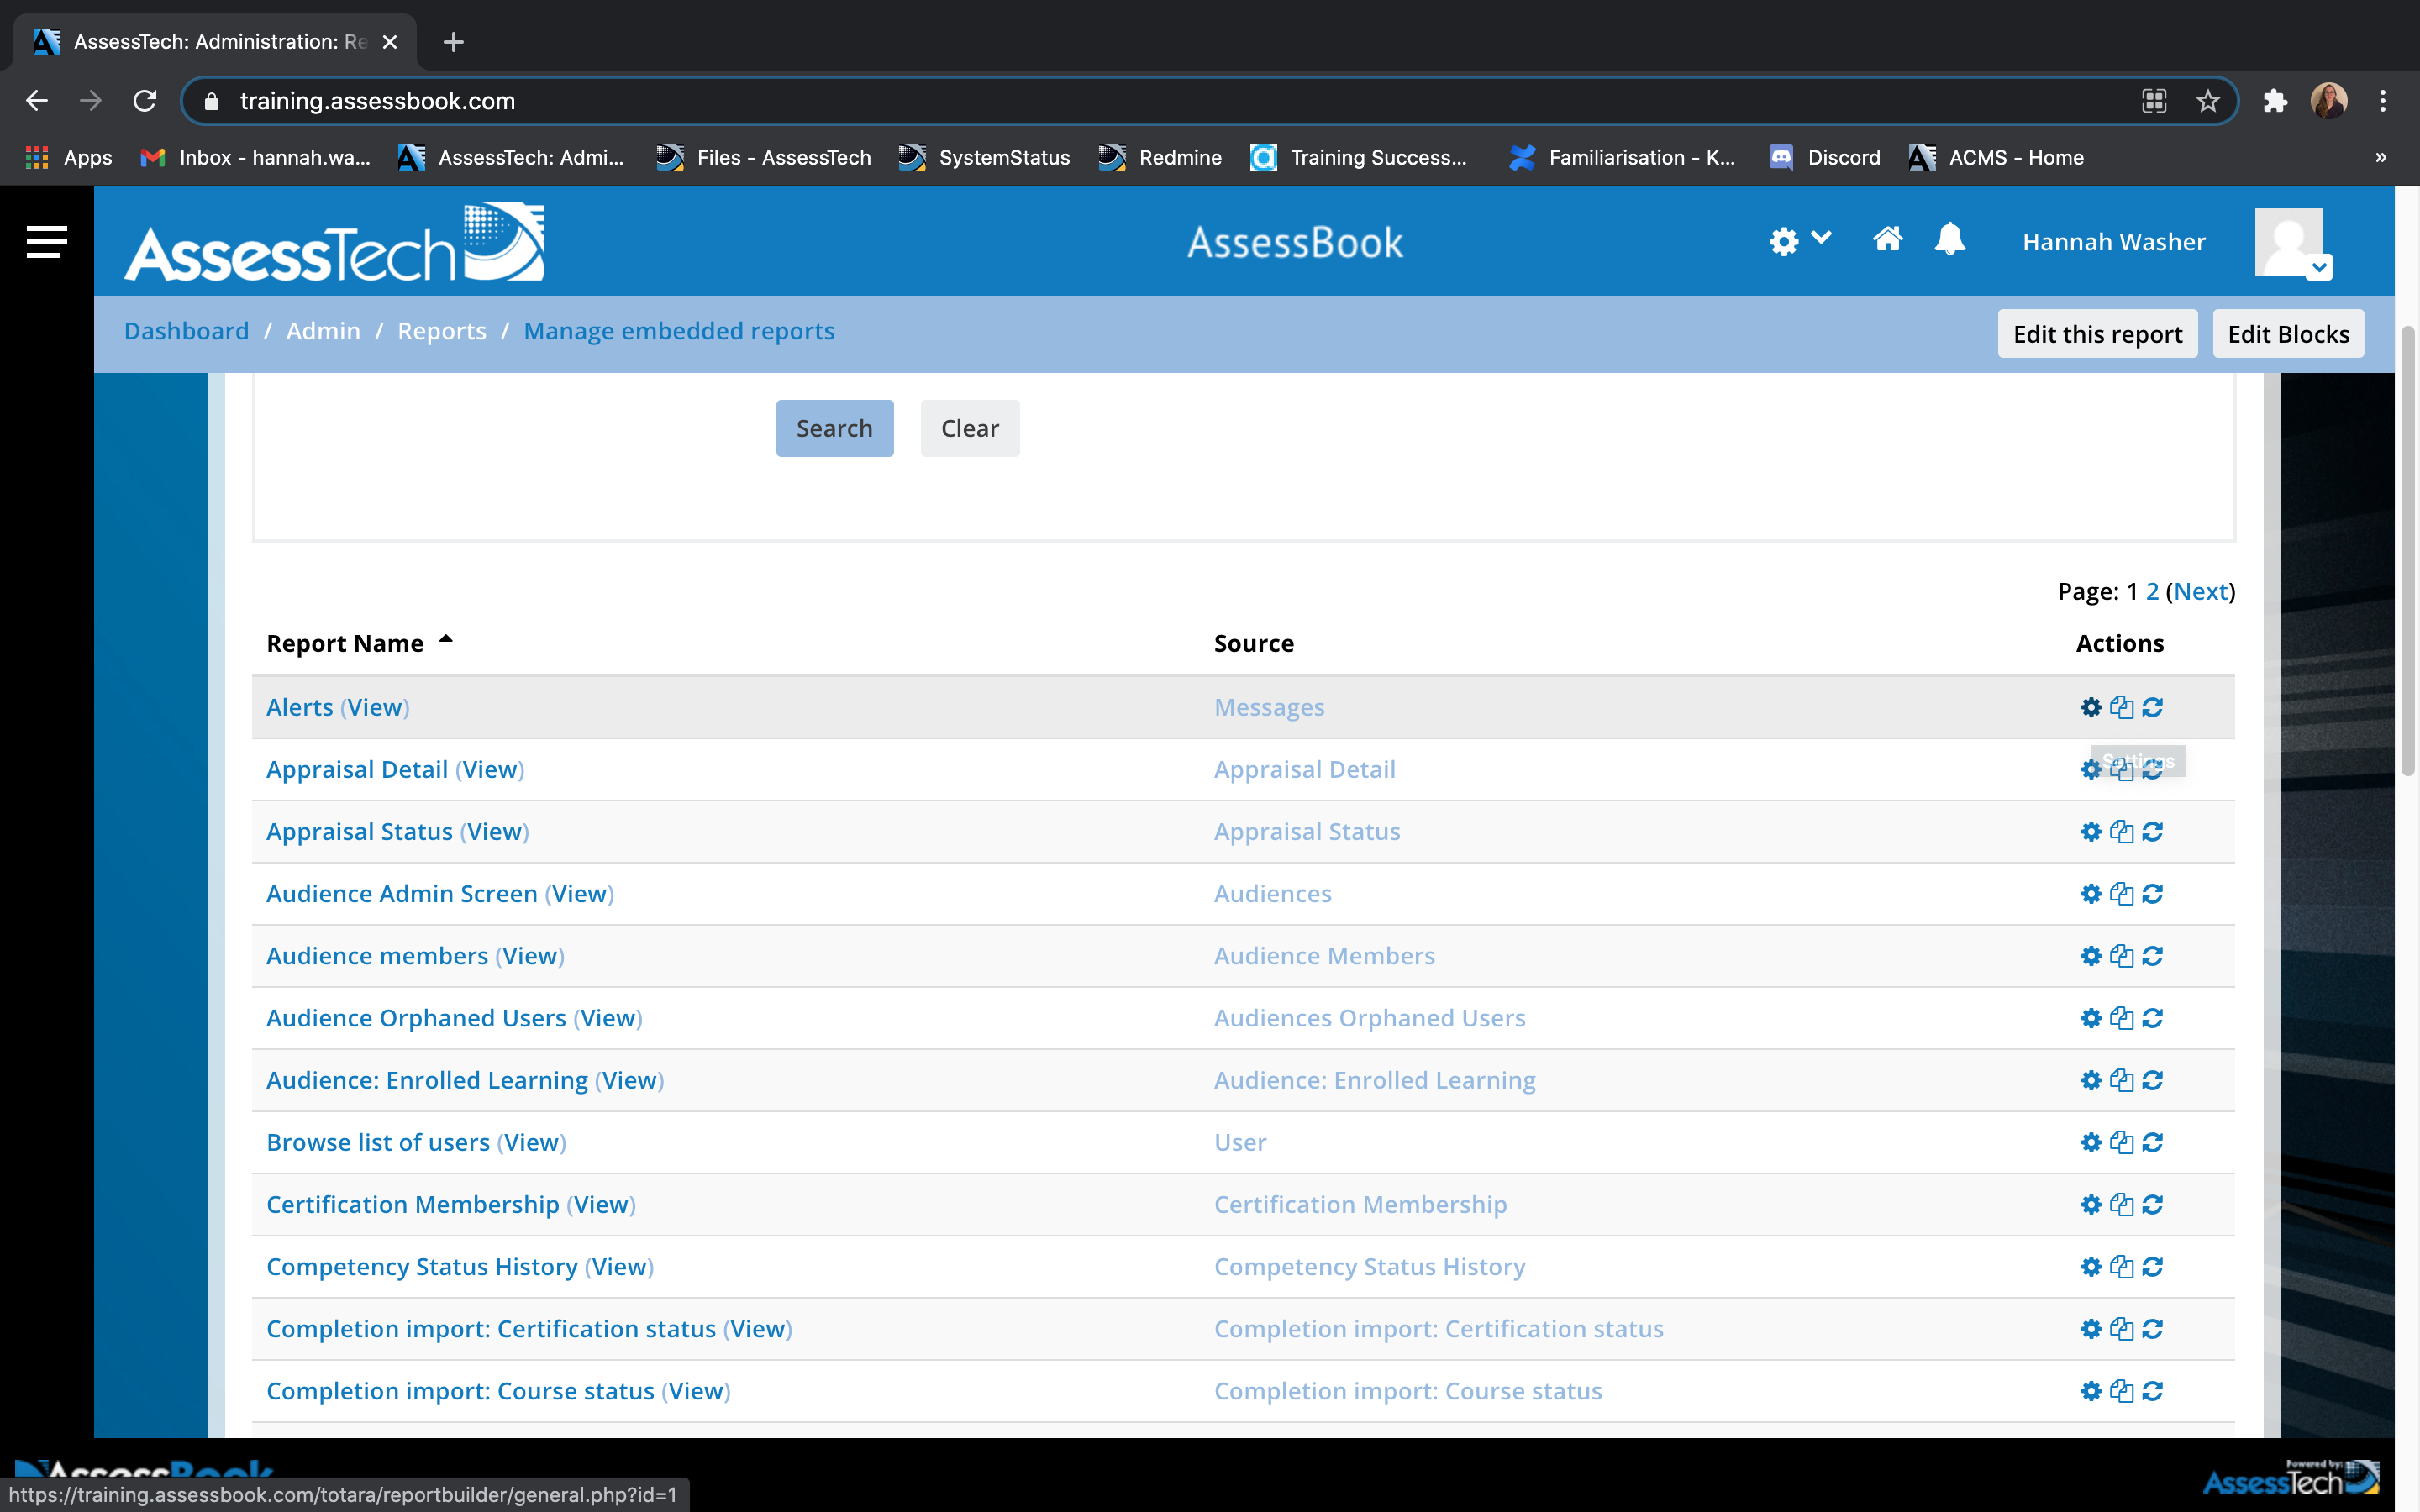Click the Clear button
Screen dimensions: 2420x1512
(969, 428)
